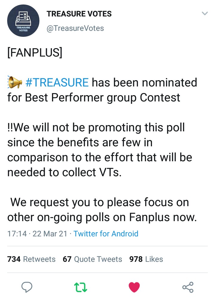Click the 'Best Performer group Contest' line

[x=94, y=98]
